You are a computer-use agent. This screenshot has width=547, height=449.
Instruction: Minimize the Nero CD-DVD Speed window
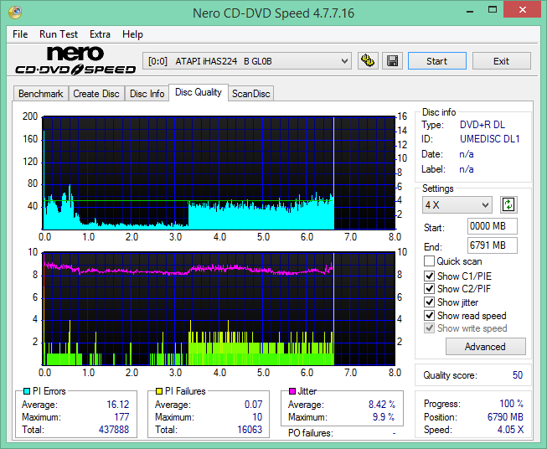coord(470,10)
